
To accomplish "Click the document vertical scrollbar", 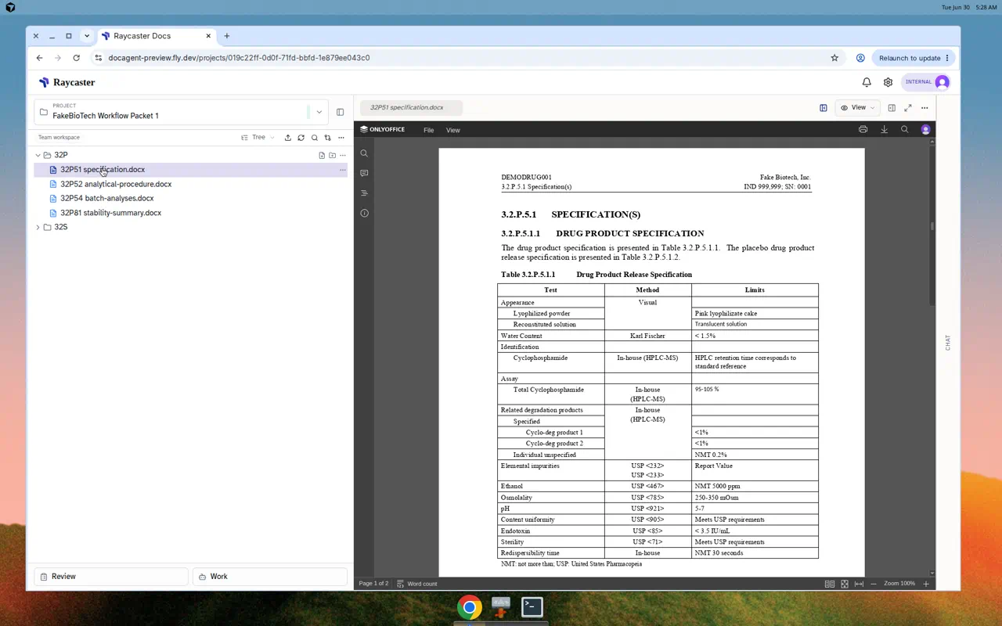I will click(x=932, y=227).
